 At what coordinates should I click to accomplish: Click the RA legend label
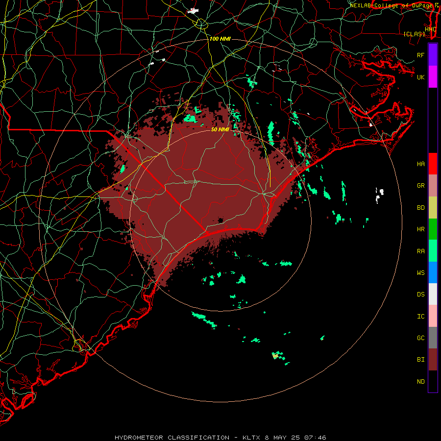click(420, 251)
